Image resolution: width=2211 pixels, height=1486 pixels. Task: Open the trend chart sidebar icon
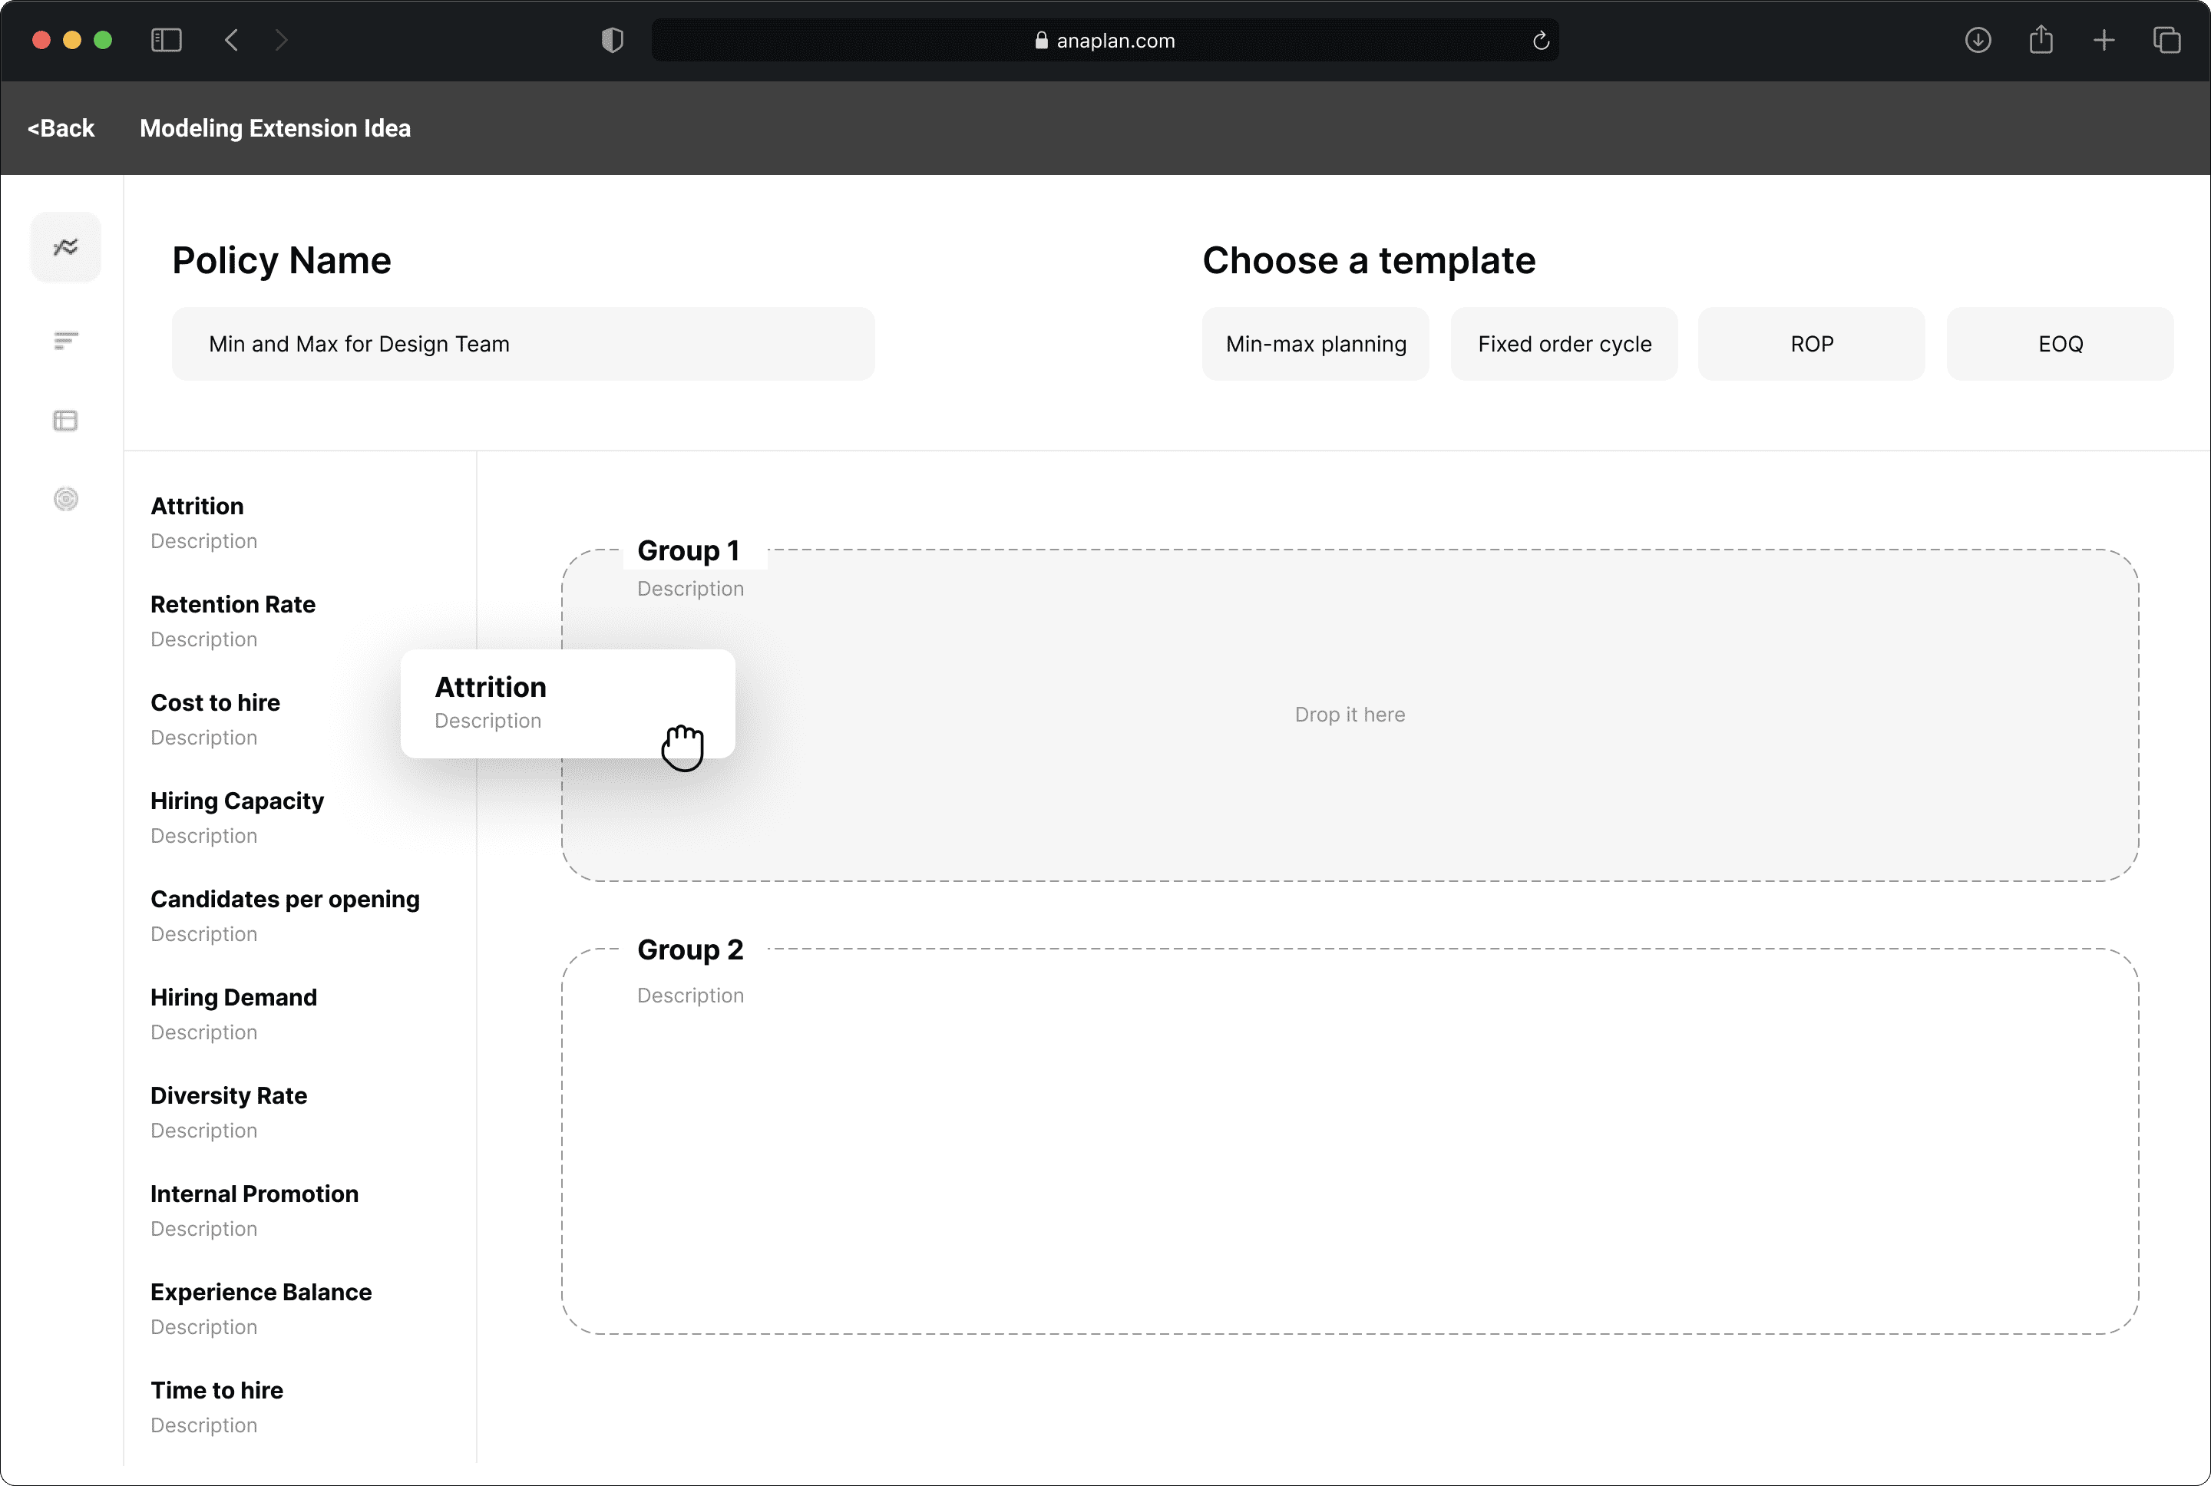pos(65,247)
